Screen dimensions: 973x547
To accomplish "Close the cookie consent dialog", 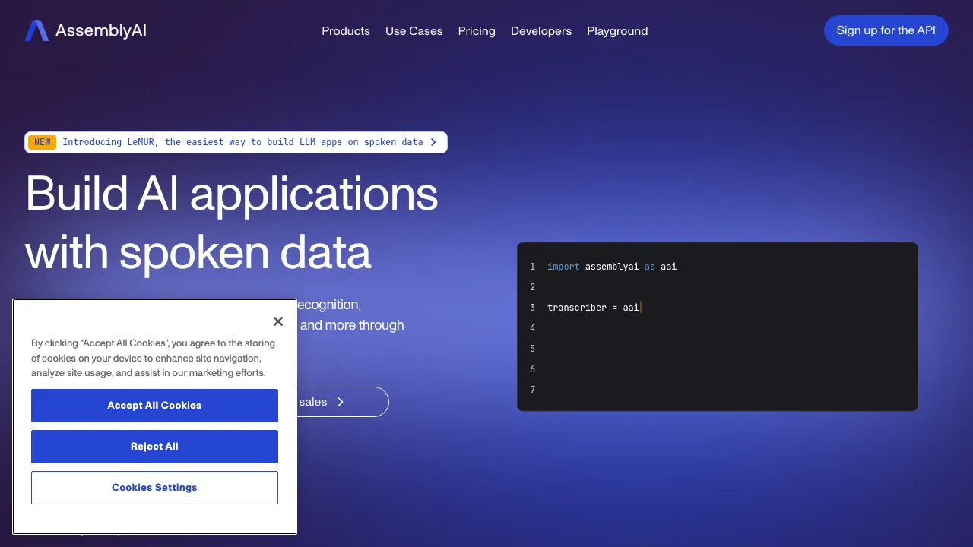I will tap(278, 321).
